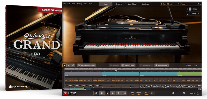Click the tuning fork icon
Screen dimensions: 207x99
(x=189, y=14)
